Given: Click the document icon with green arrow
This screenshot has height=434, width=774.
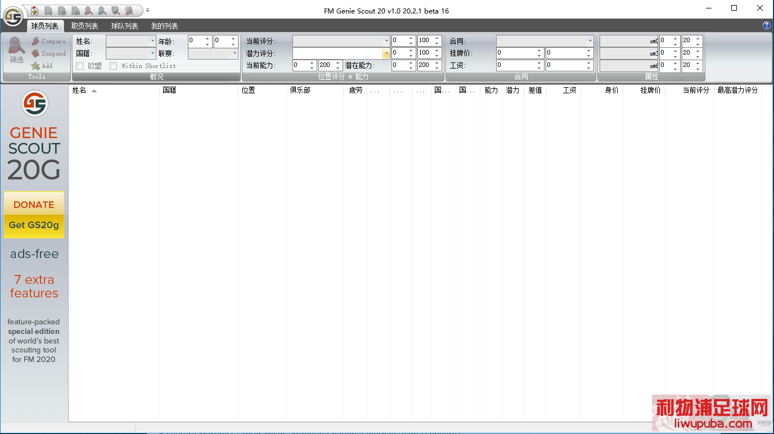Looking at the screenshot, I should pyautogui.click(x=48, y=10).
